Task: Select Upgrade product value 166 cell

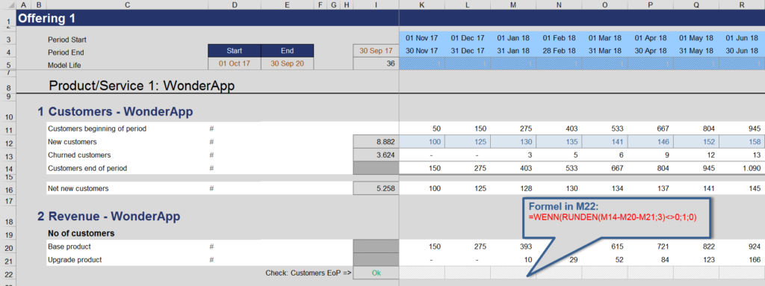Action: (x=742, y=260)
